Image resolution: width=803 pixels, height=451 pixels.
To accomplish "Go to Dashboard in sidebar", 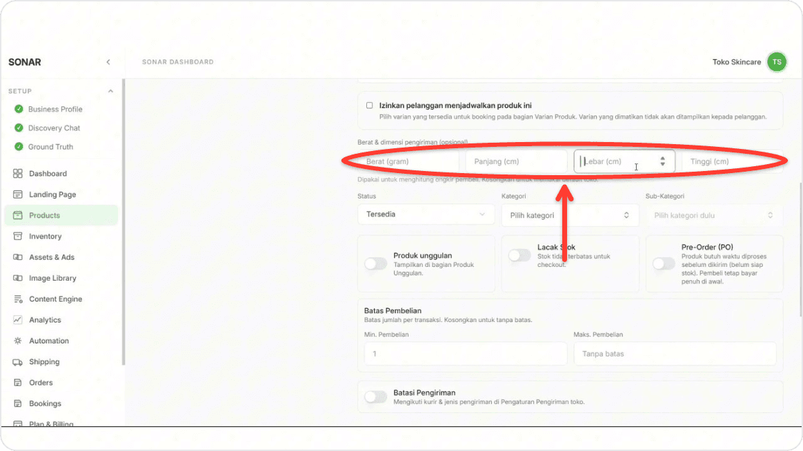I will 48,174.
